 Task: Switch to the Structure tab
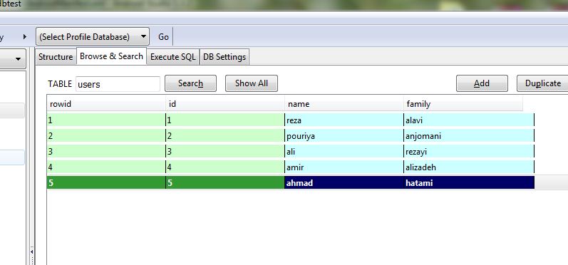tap(56, 57)
